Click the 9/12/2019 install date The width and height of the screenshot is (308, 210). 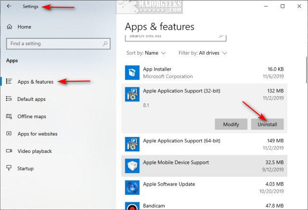pyautogui.click(x=273, y=170)
